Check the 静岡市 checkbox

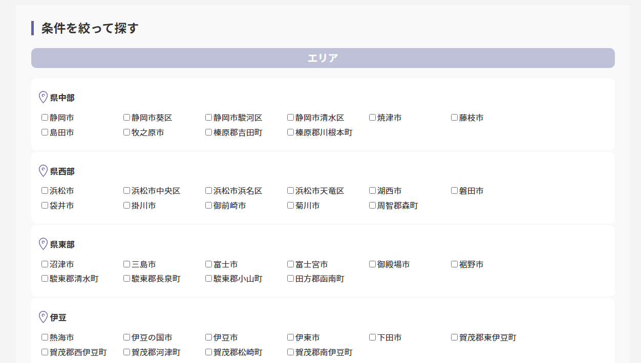45,118
